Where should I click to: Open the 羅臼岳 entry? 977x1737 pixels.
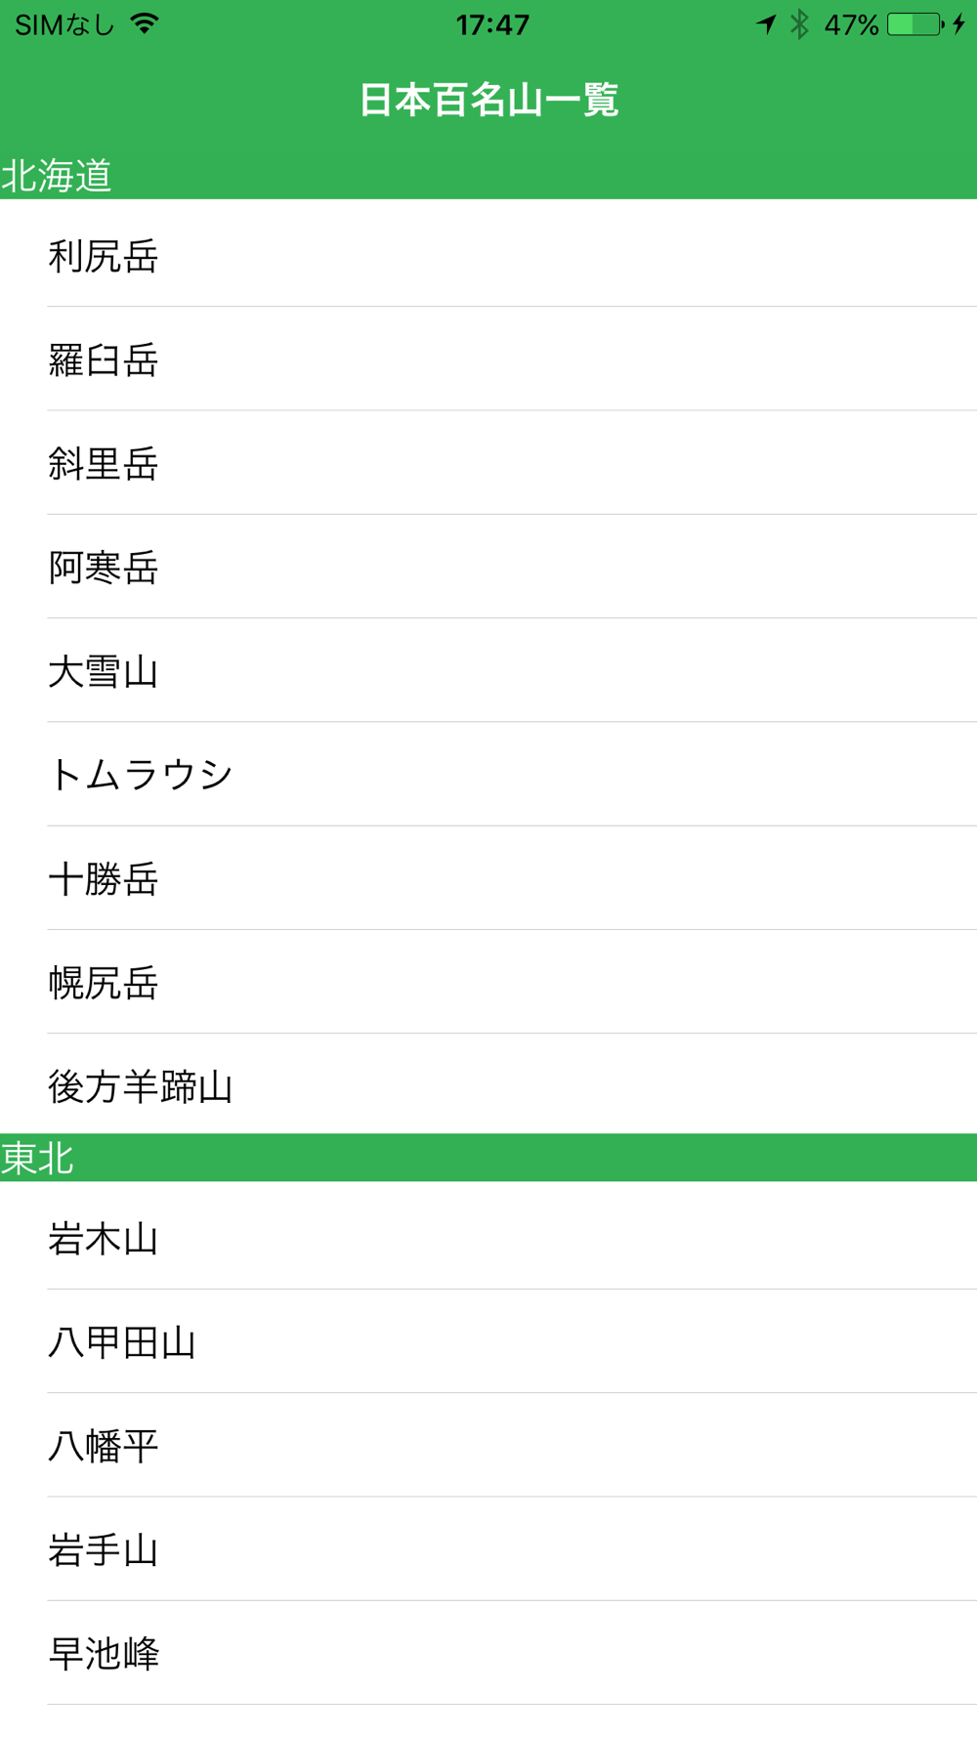click(488, 360)
